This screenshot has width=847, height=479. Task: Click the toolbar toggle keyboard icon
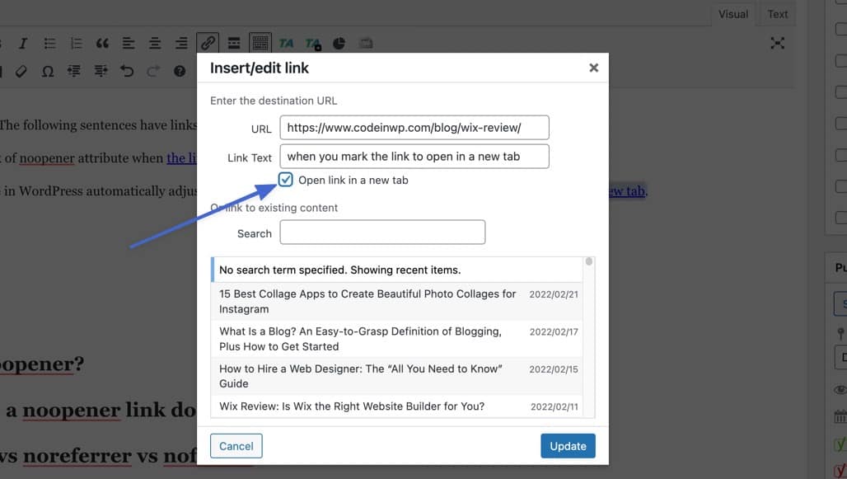(x=260, y=43)
